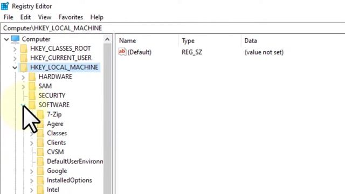Click the REG_SZ type cell

pos(192,52)
